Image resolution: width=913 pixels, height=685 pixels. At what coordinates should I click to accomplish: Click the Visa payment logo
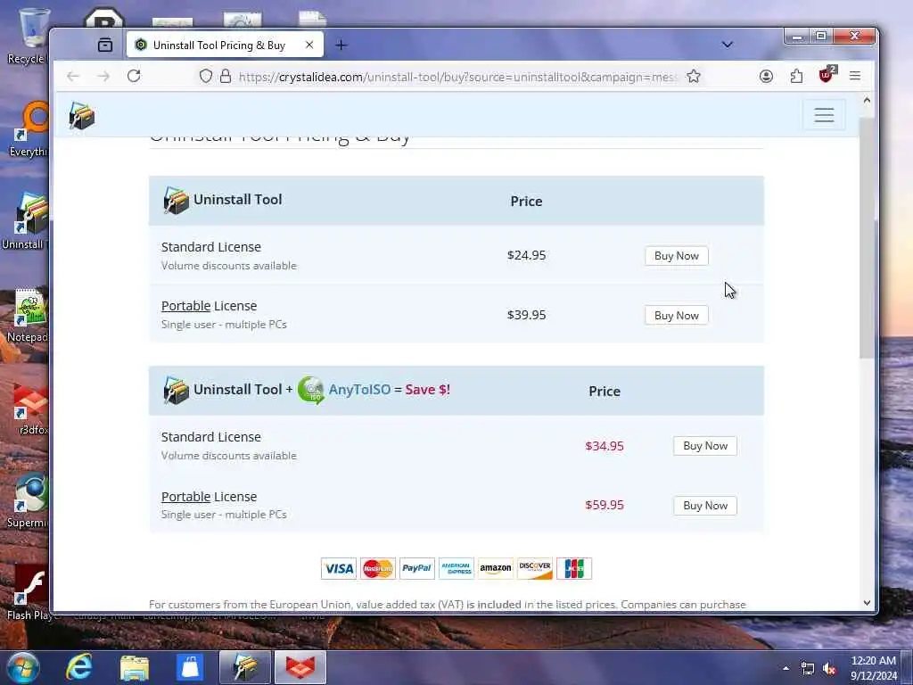[x=338, y=568]
